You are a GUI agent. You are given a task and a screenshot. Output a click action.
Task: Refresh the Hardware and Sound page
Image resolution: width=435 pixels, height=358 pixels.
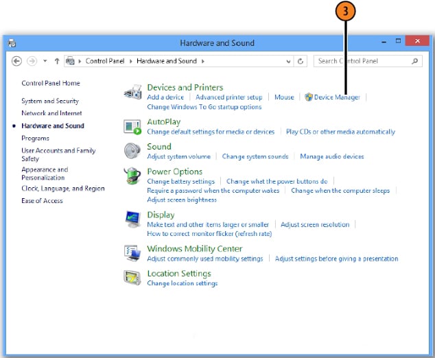[300, 61]
